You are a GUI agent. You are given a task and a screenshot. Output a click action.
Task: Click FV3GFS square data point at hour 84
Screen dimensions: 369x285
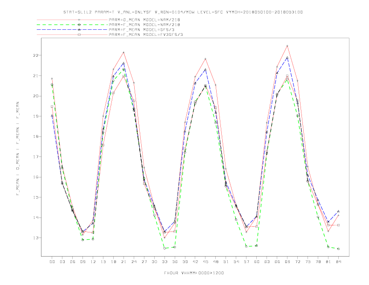(338, 225)
